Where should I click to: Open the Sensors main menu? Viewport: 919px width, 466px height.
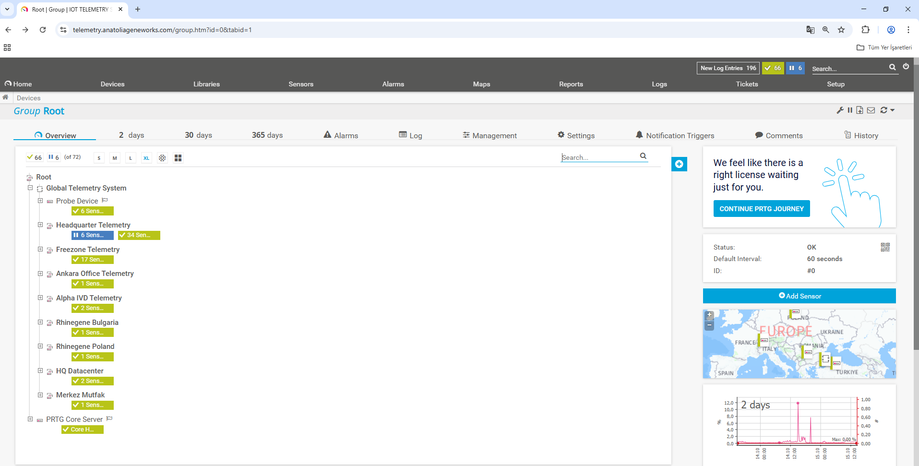coord(301,84)
